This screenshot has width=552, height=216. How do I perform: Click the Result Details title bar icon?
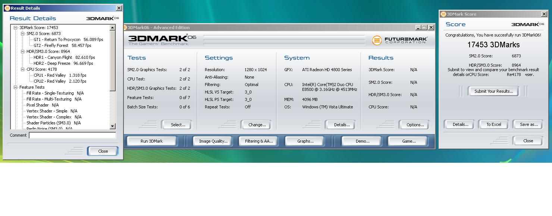point(7,8)
